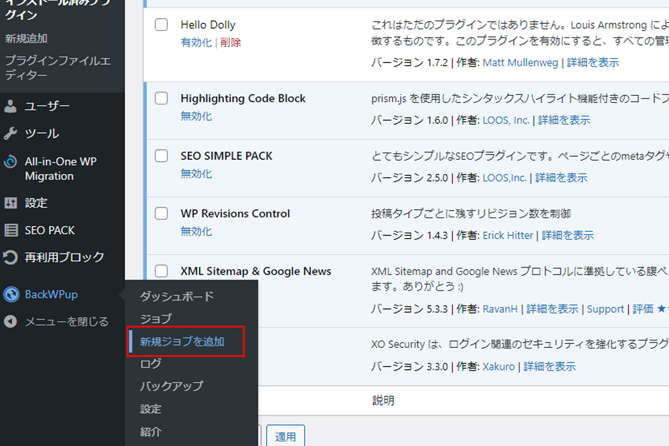Viewport: 669px width, 446px height.
Task: Select 新規ジョブを追加 submenu item
Action: 182,342
